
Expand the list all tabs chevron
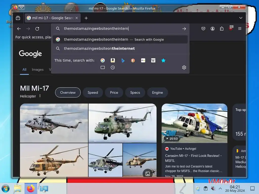[241, 18]
